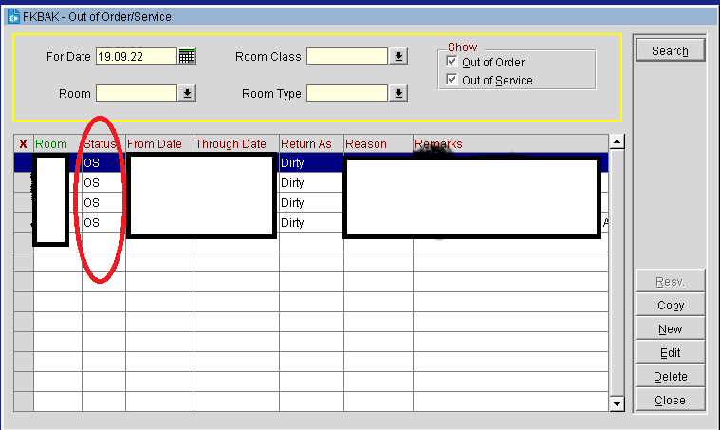Create a record with the New button
720x430 pixels.
670,329
